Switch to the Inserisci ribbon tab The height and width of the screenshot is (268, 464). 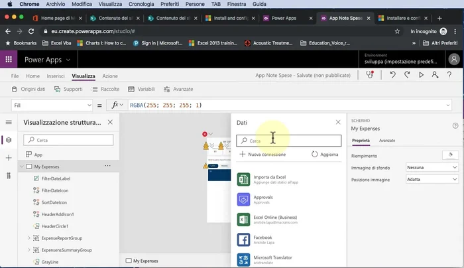[x=56, y=76]
